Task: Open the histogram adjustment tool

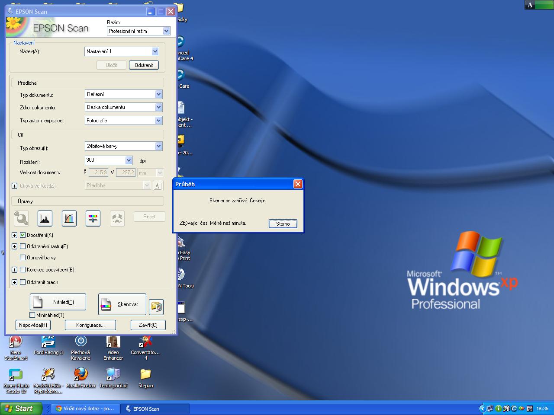Action: [45, 218]
